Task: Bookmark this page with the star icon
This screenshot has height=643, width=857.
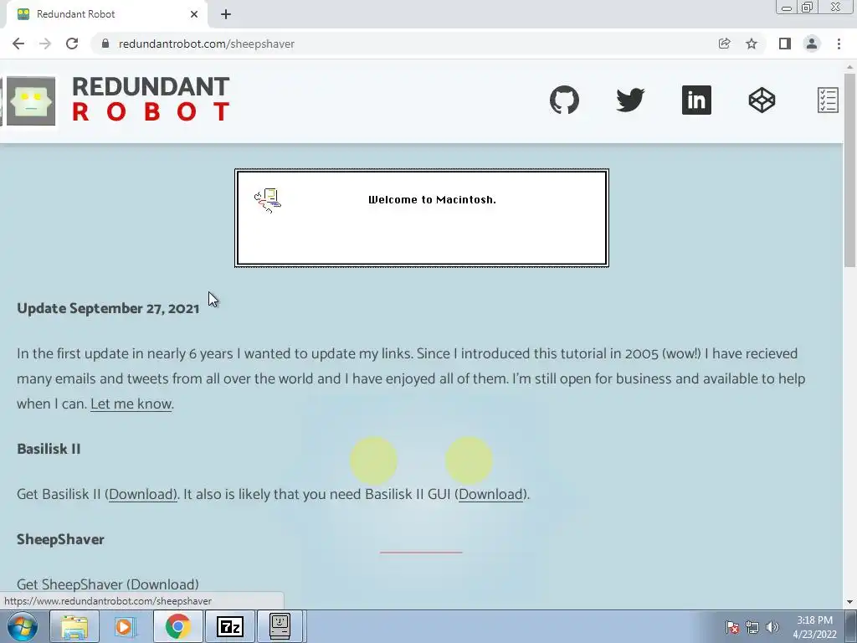Action: [x=752, y=44]
